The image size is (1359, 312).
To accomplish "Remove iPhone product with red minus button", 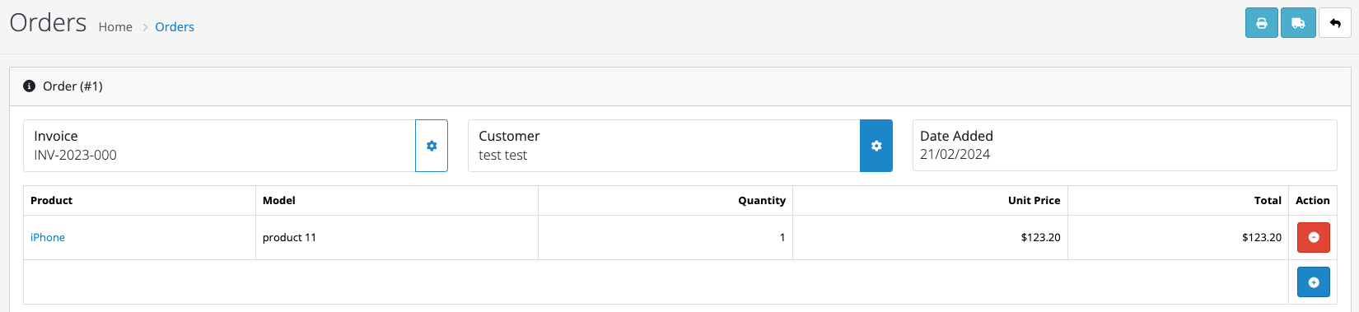I will click(x=1314, y=237).
